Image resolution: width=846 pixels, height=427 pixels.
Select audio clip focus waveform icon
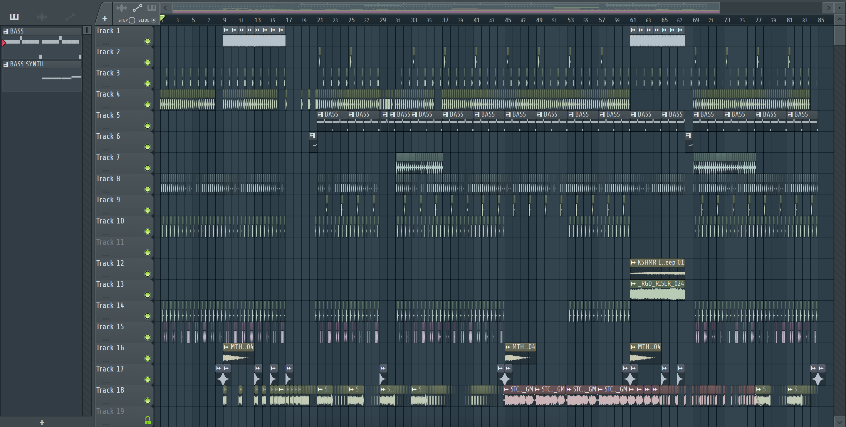(x=122, y=8)
